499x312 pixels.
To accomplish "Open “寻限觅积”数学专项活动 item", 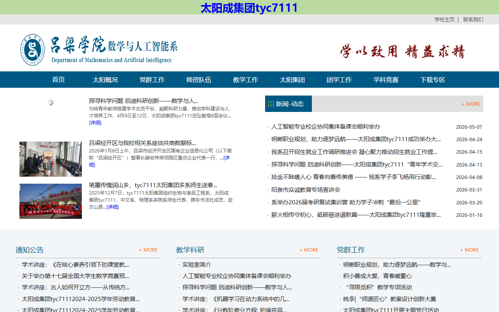I will pos(377,287).
